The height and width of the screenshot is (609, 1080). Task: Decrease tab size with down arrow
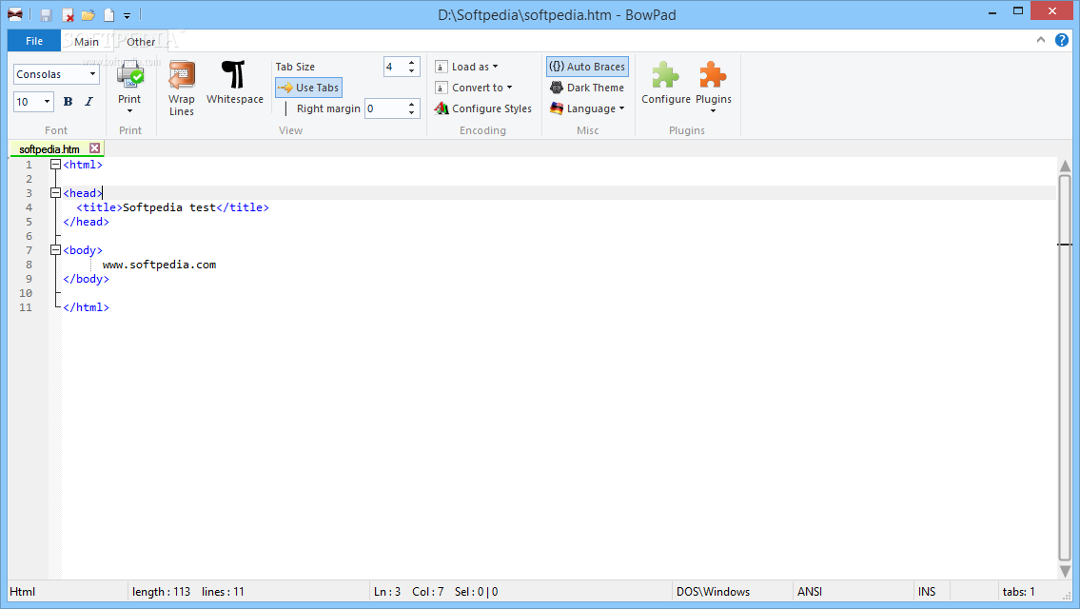[x=412, y=71]
